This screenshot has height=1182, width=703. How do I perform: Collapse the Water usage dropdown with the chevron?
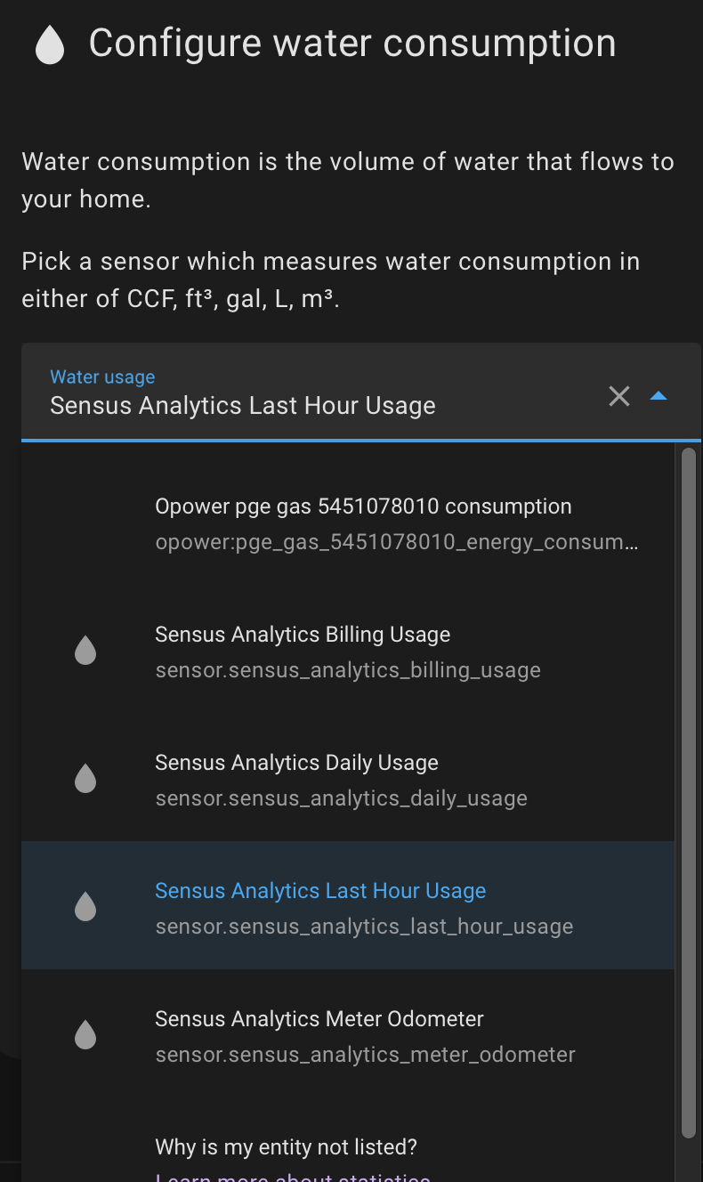click(659, 396)
